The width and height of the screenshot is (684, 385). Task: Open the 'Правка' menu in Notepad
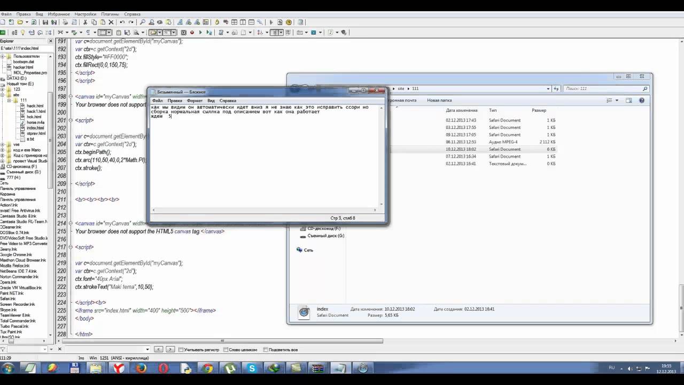click(x=175, y=101)
